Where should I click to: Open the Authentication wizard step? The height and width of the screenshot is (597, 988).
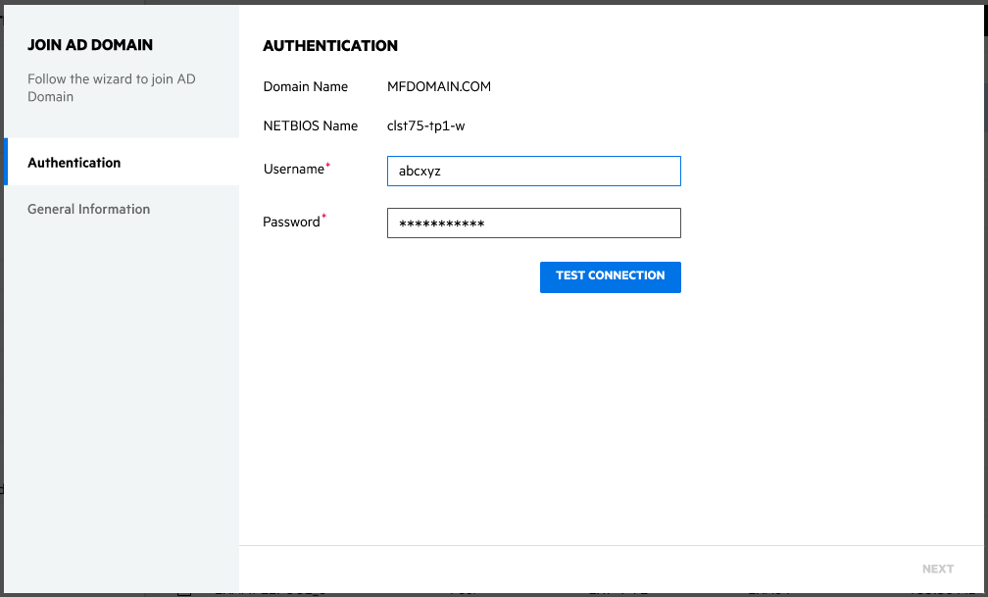pos(74,163)
